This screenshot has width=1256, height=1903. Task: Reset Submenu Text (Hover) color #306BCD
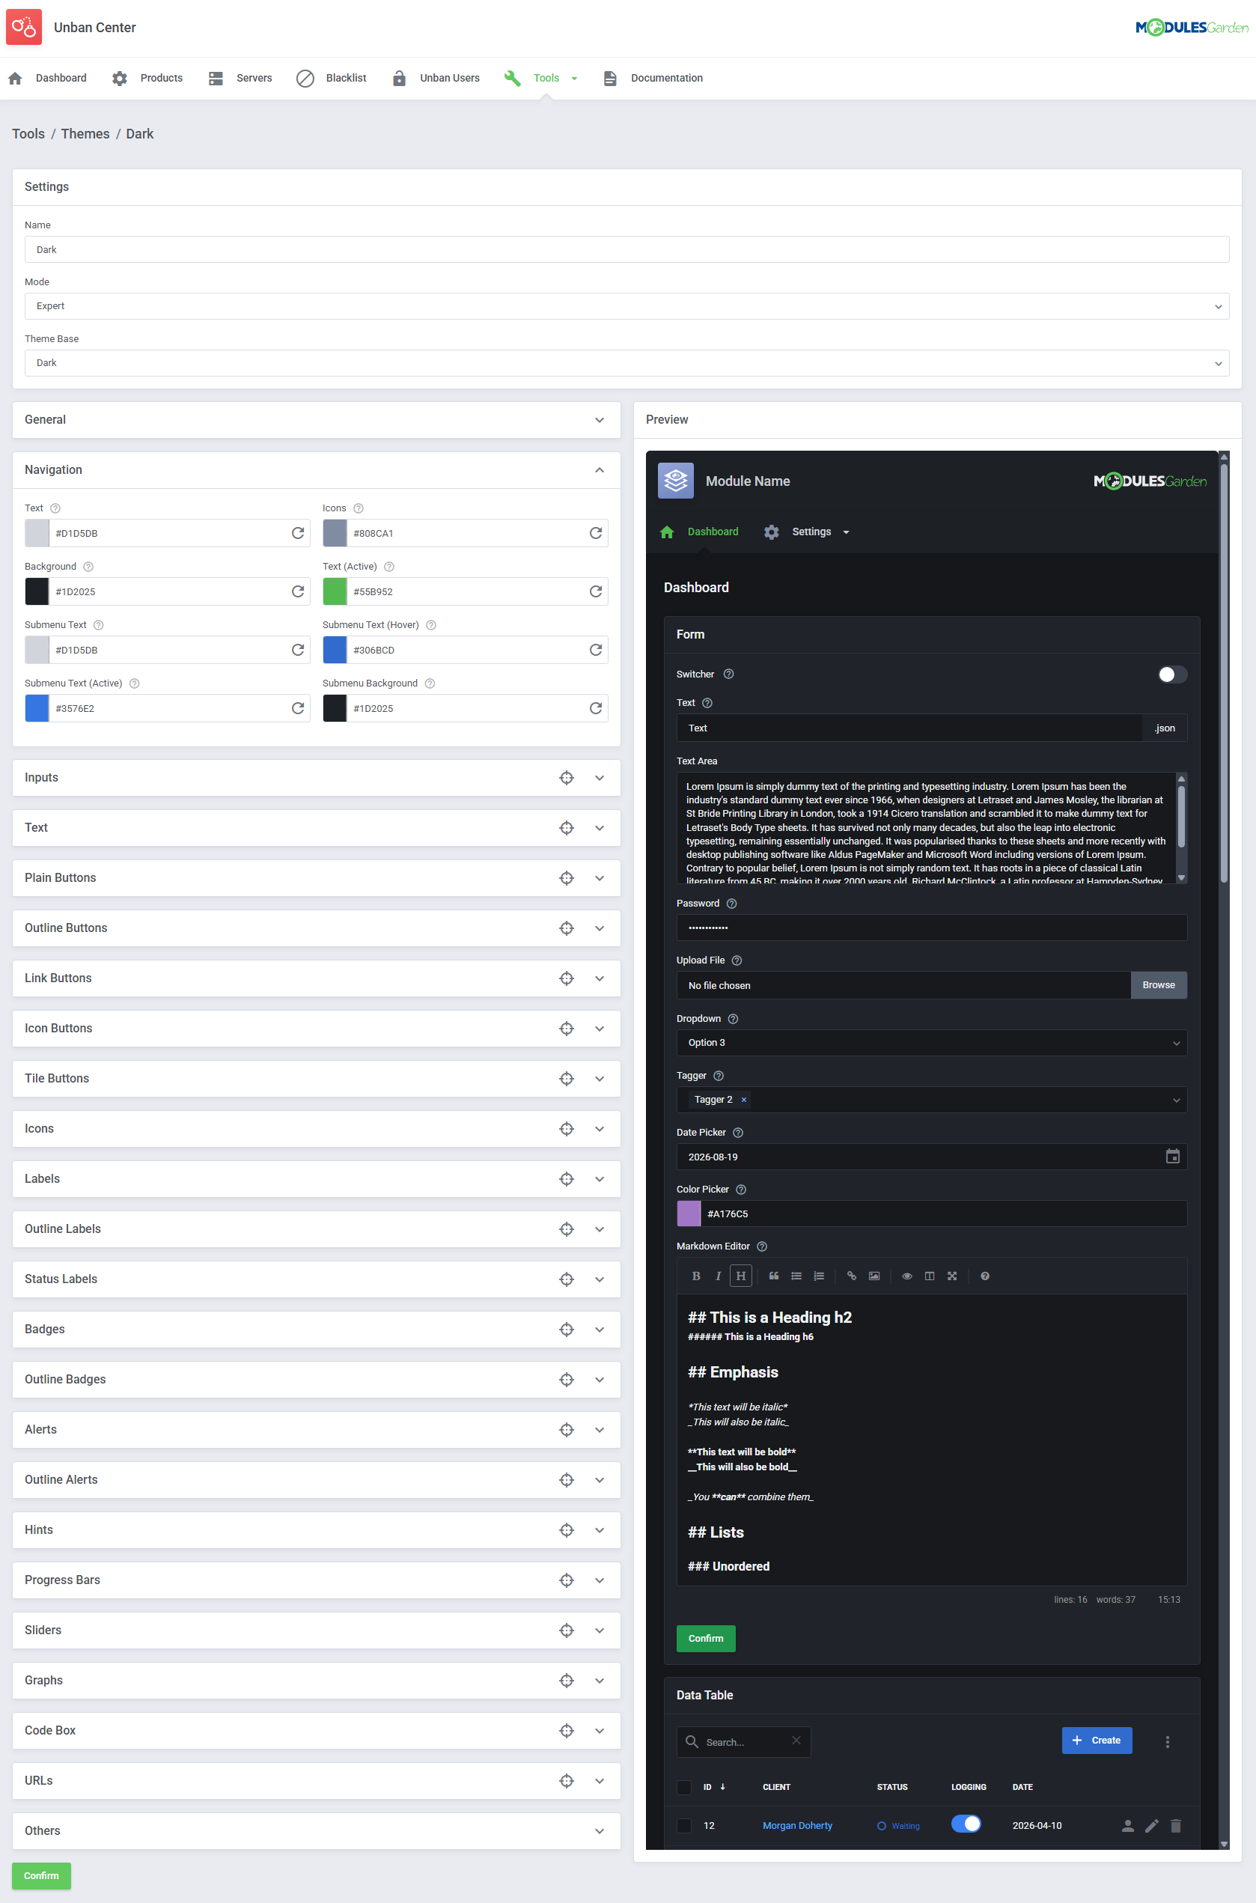[596, 651]
